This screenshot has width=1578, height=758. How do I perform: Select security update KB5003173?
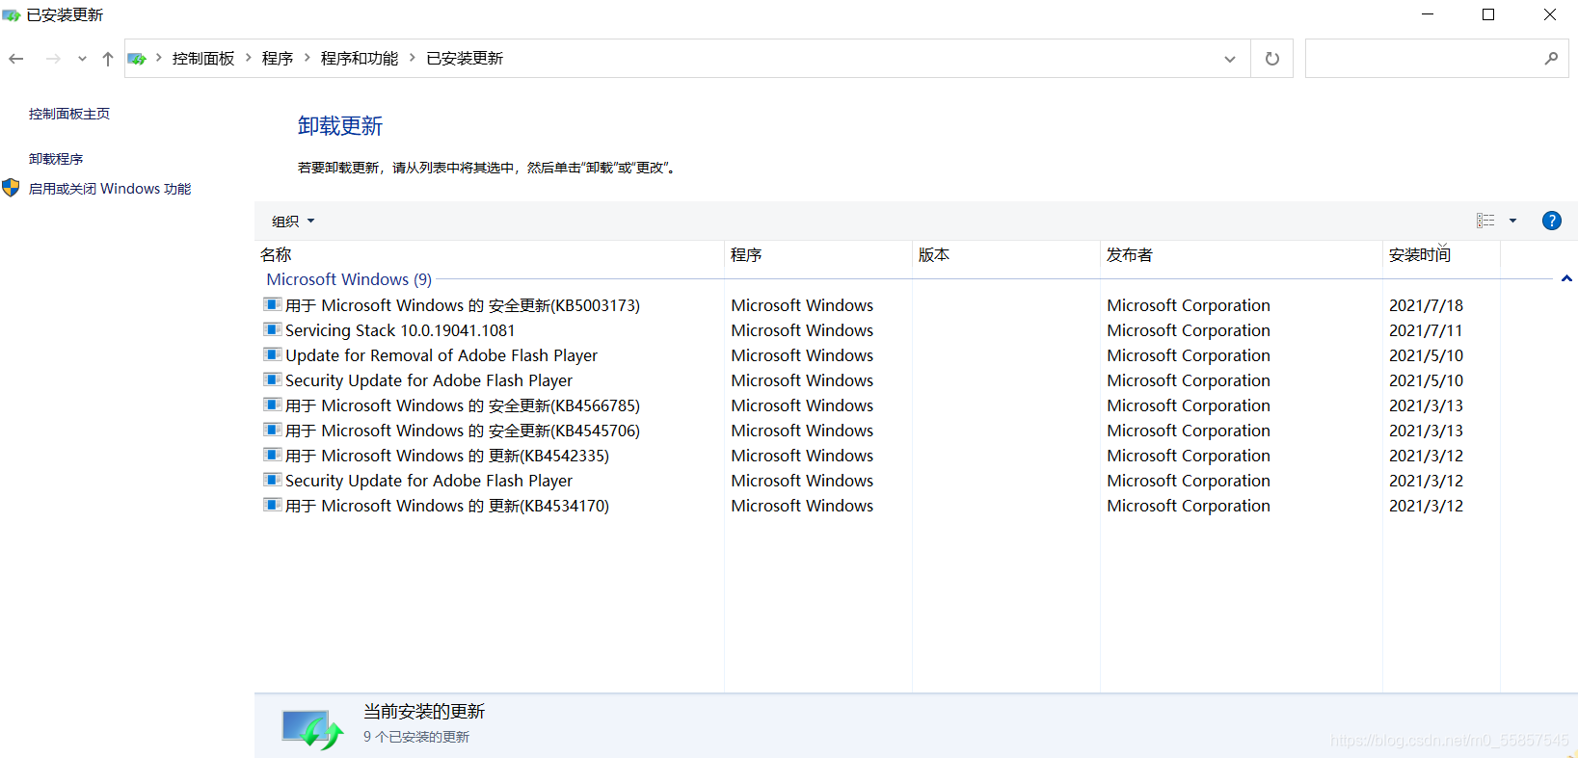click(x=463, y=305)
